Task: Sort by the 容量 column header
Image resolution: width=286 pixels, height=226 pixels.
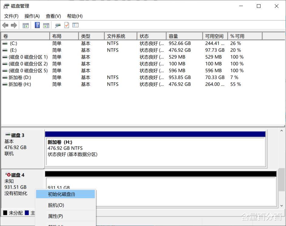Action: pos(184,36)
